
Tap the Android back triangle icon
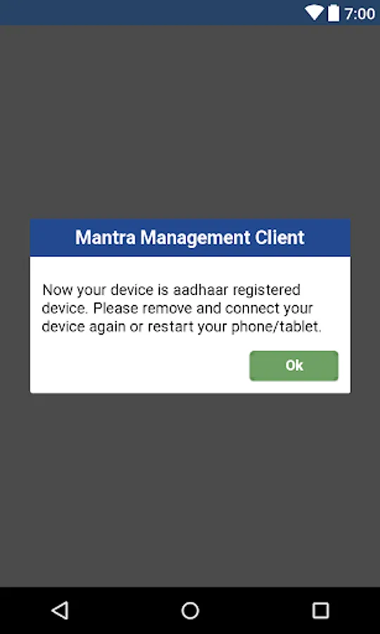(x=61, y=610)
